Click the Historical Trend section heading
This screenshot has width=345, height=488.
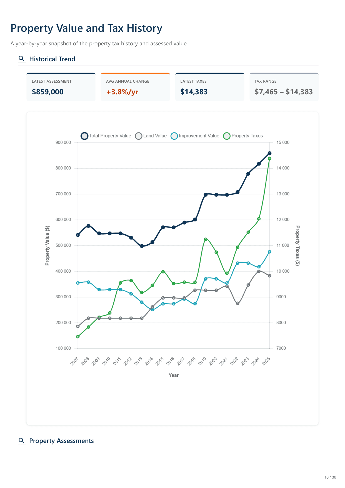[52, 59]
